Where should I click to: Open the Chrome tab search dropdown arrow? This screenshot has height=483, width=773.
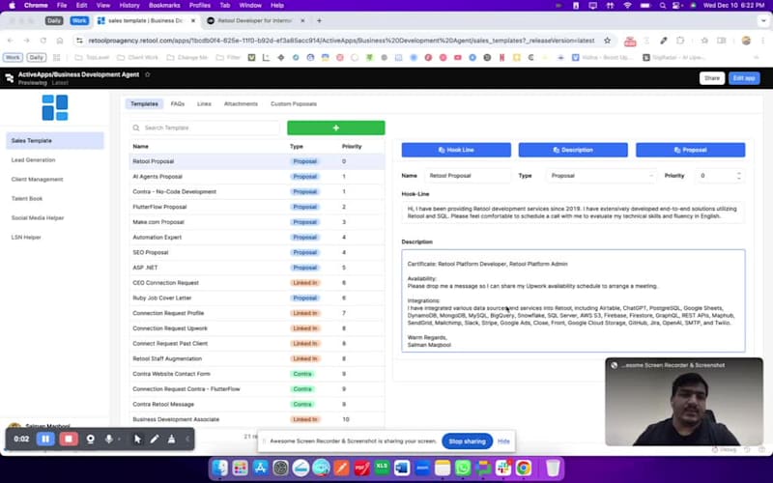(x=763, y=20)
